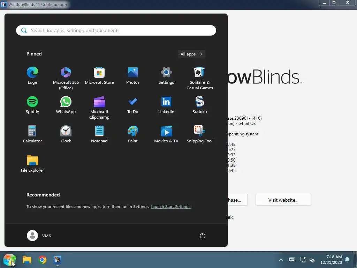
Task: Open the notification bell
Action: (347, 260)
